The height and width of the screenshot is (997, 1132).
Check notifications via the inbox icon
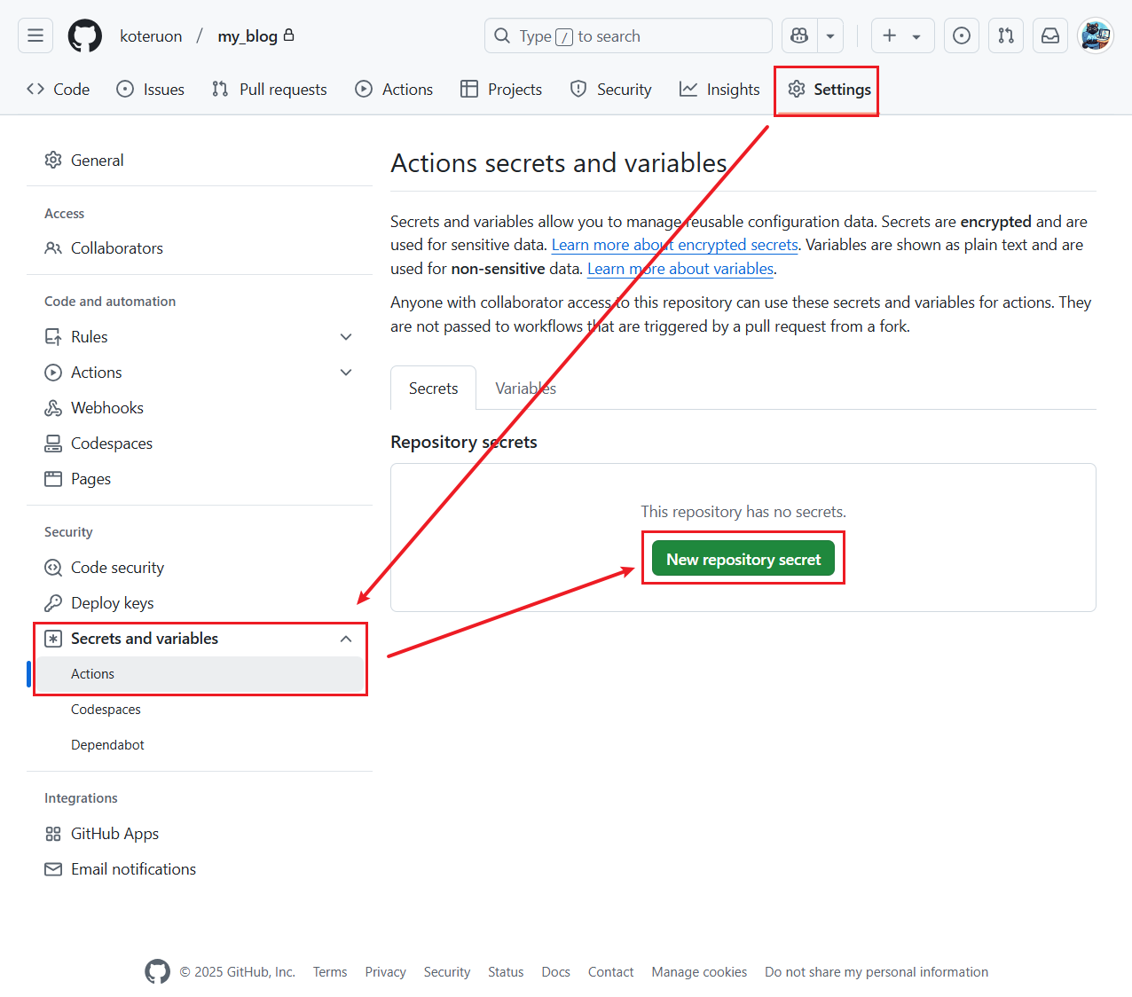tap(1049, 35)
